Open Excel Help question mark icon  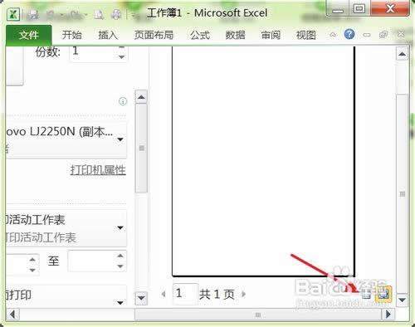349,34
